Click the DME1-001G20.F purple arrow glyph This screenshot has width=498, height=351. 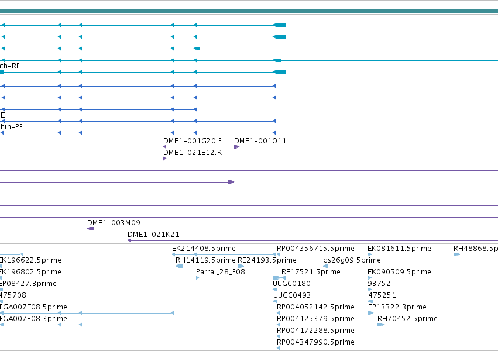[165, 147]
